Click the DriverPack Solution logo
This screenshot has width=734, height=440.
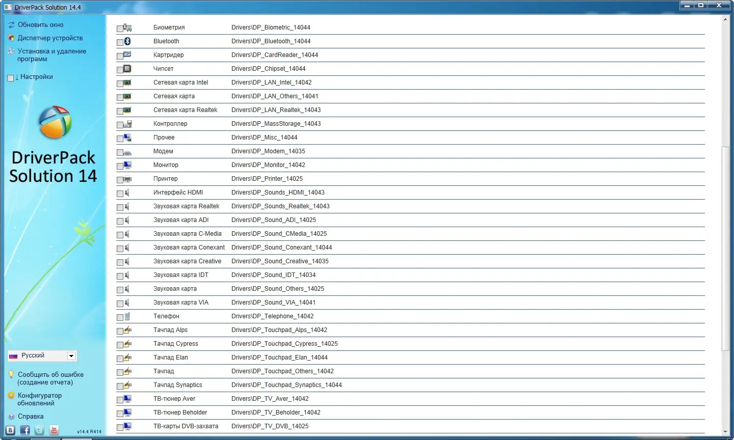point(55,123)
